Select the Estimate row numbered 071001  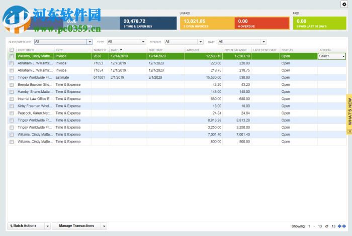point(178,77)
